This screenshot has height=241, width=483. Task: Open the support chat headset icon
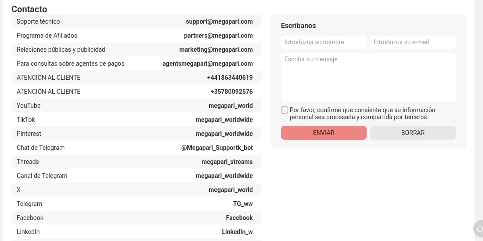(x=479, y=229)
